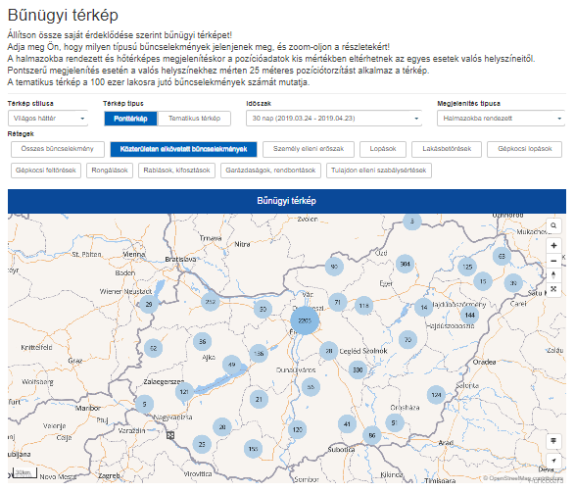Toggle Rablások, kifosztások layer

click(176, 171)
